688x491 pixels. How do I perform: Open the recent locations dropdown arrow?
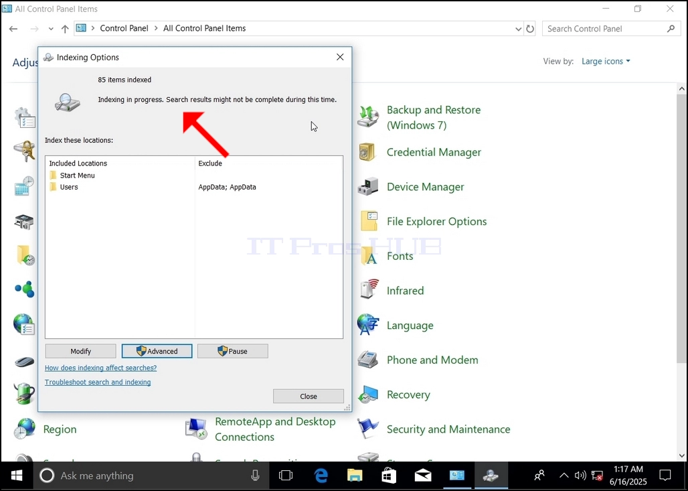[51, 29]
